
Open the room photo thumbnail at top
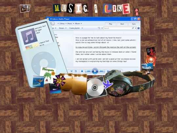(x=25, y=9)
